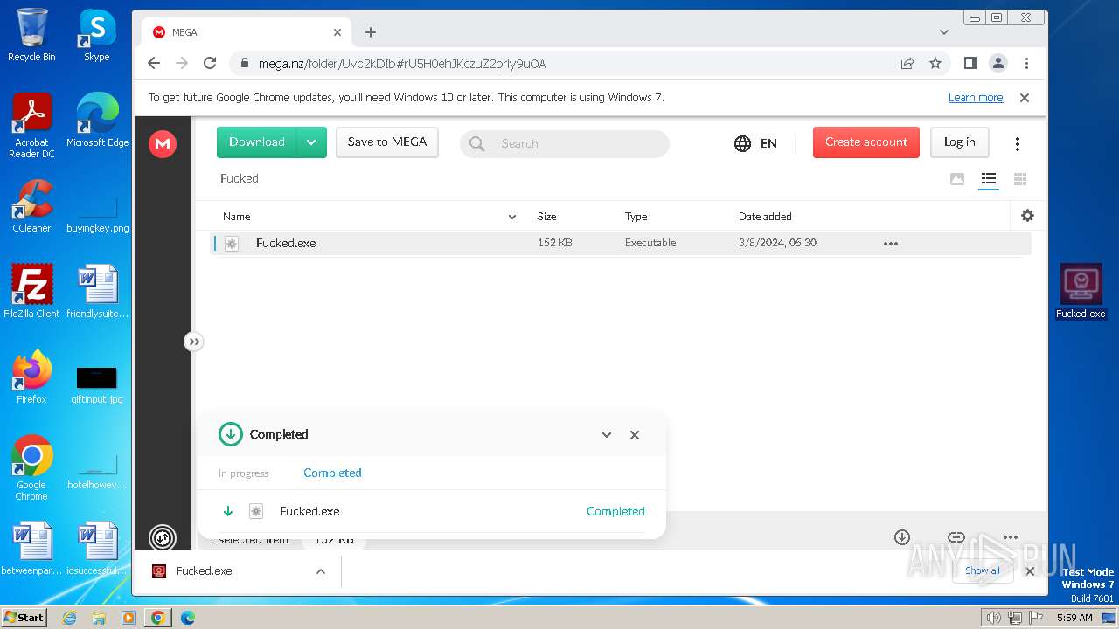Click Save to MEGA button
The image size is (1119, 629).
[387, 142]
